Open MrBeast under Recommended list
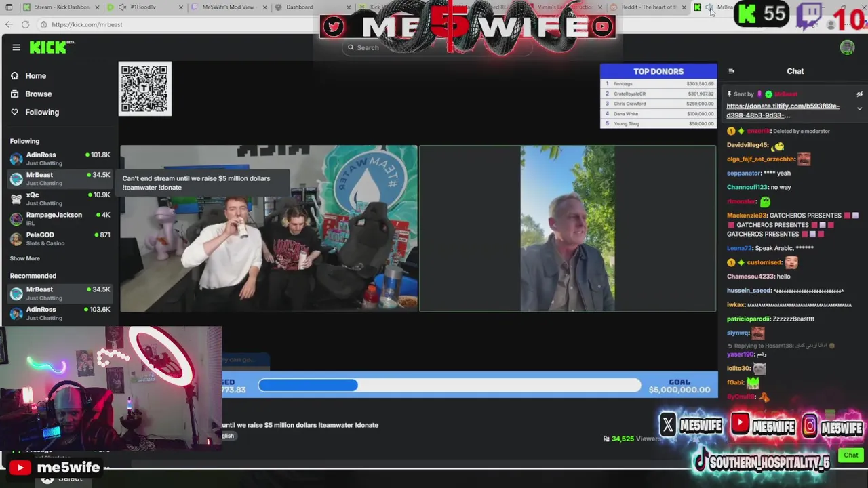The image size is (868, 488). click(x=60, y=293)
